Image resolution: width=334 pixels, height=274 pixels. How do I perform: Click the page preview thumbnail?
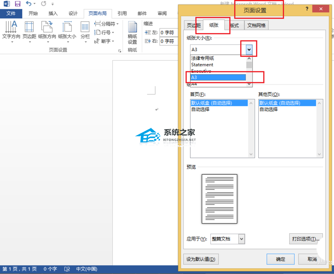[219, 199]
